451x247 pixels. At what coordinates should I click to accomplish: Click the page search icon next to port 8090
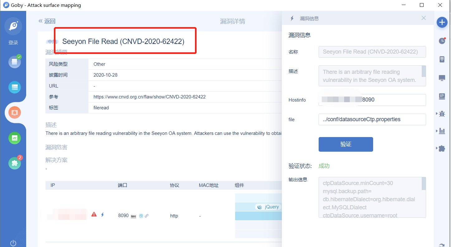pos(141,216)
